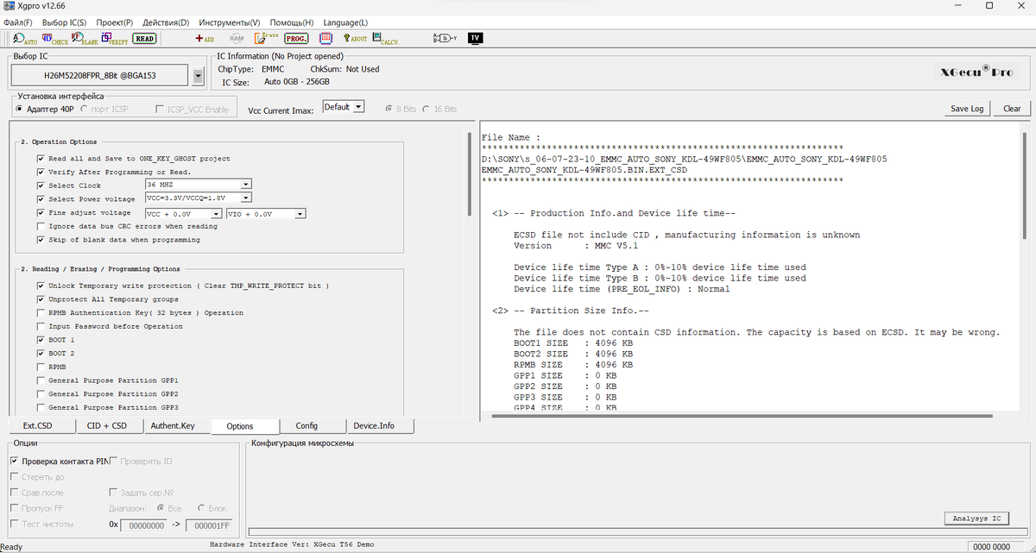Open the Инструменты(V) menu
The width and height of the screenshot is (1036, 553).
(x=230, y=22)
